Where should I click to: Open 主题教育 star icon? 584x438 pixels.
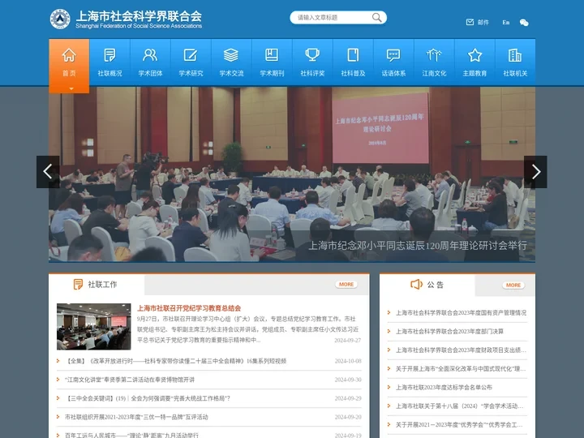pos(474,55)
